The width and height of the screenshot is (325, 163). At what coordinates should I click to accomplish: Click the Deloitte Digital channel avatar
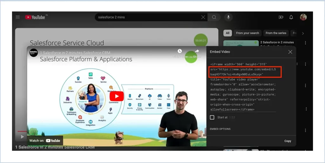coord(34,53)
